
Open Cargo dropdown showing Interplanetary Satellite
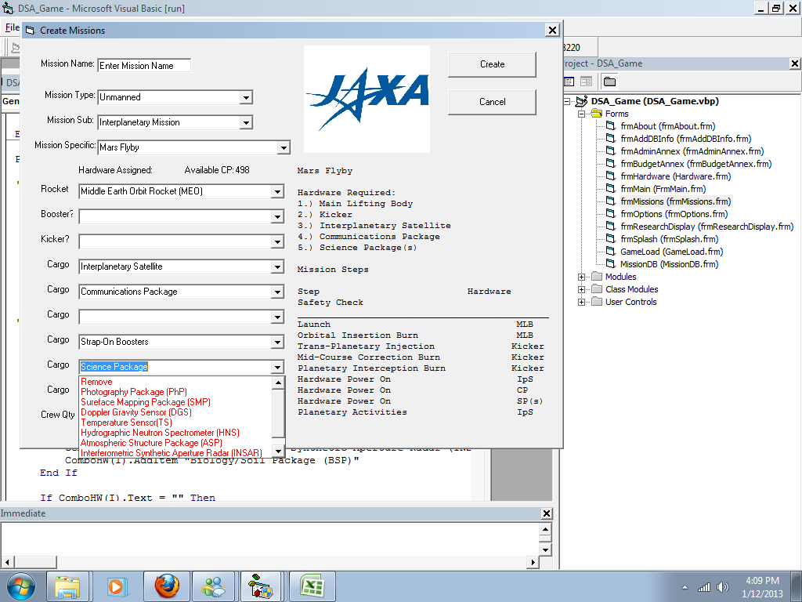point(277,267)
